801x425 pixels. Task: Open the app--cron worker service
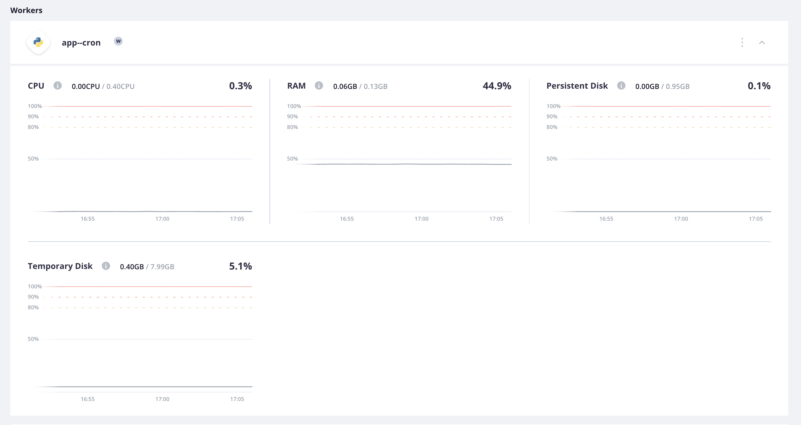pyautogui.click(x=81, y=42)
